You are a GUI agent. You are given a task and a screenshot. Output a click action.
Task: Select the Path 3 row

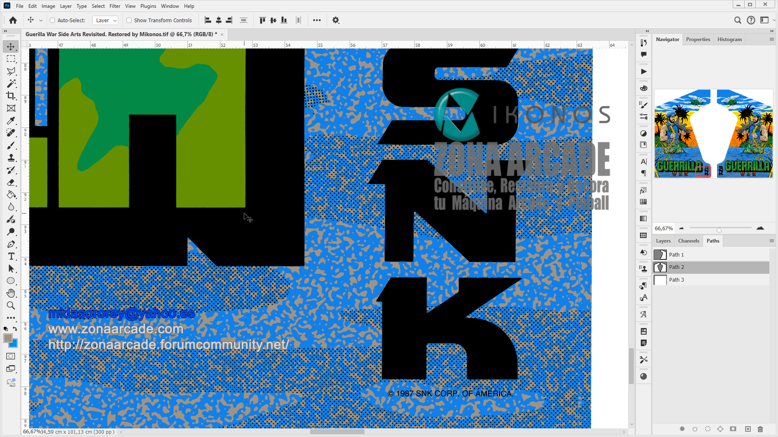click(711, 280)
